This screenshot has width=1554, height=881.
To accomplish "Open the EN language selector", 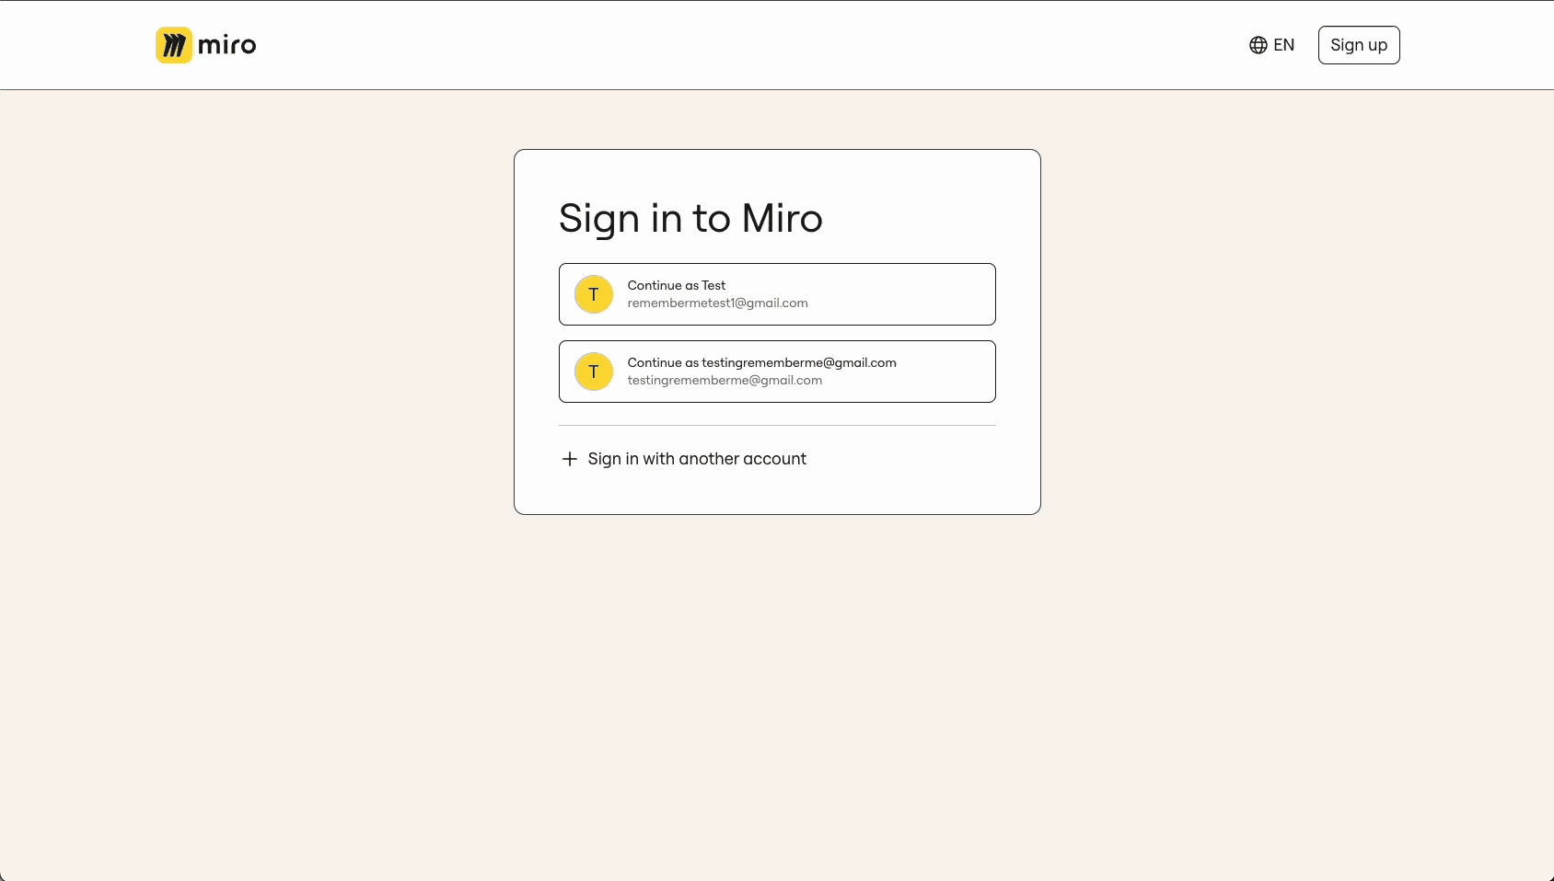I will [x=1283, y=45].
